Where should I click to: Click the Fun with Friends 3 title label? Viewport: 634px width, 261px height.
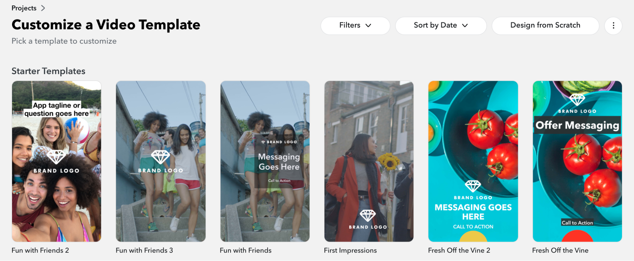pos(144,250)
